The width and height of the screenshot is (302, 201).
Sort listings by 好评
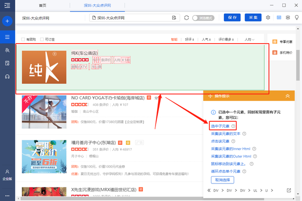click(190, 40)
